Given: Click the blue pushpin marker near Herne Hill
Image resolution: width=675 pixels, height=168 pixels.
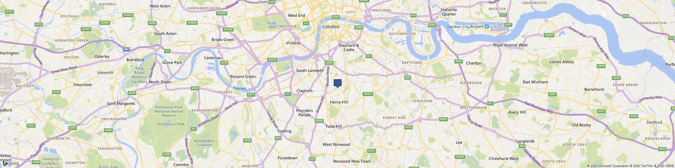Looking at the screenshot, I should point(337,83).
